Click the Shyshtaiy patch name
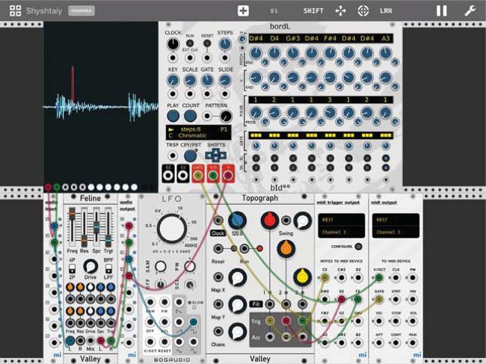The width and height of the screenshot is (486, 364). (x=44, y=11)
